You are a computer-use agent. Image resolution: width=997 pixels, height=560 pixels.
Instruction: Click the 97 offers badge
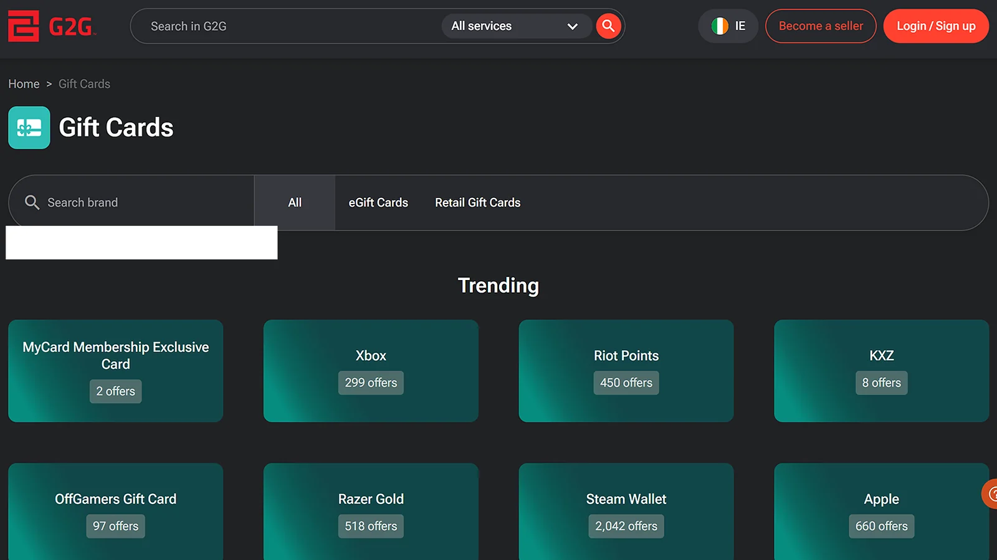[116, 526]
